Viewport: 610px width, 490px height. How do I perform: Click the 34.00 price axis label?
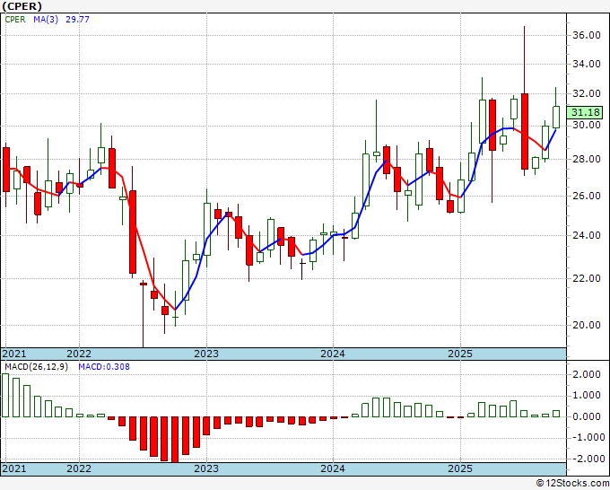click(x=587, y=64)
